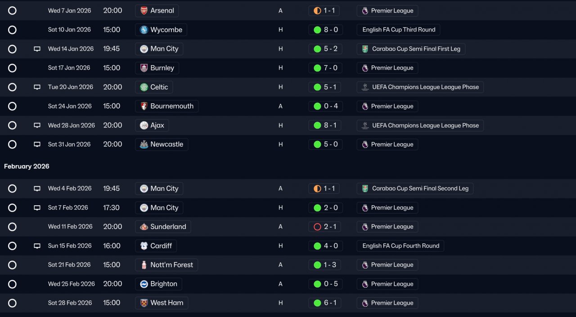Click the Ajax club crest icon
This screenshot has width=576, height=317.
[144, 125]
